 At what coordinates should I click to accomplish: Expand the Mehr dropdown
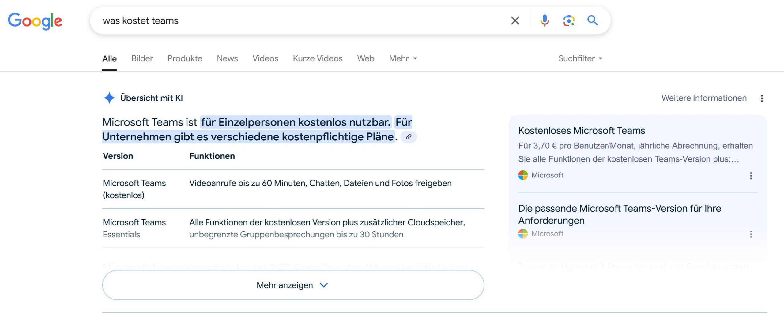tap(403, 58)
